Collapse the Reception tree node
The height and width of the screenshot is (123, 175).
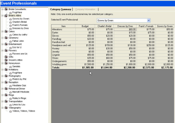coord(3,83)
